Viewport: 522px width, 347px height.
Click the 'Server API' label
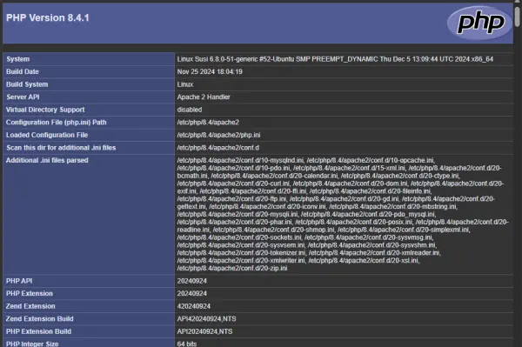point(23,97)
